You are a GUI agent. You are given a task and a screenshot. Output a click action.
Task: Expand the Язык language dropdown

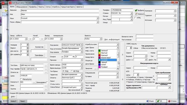98,18
